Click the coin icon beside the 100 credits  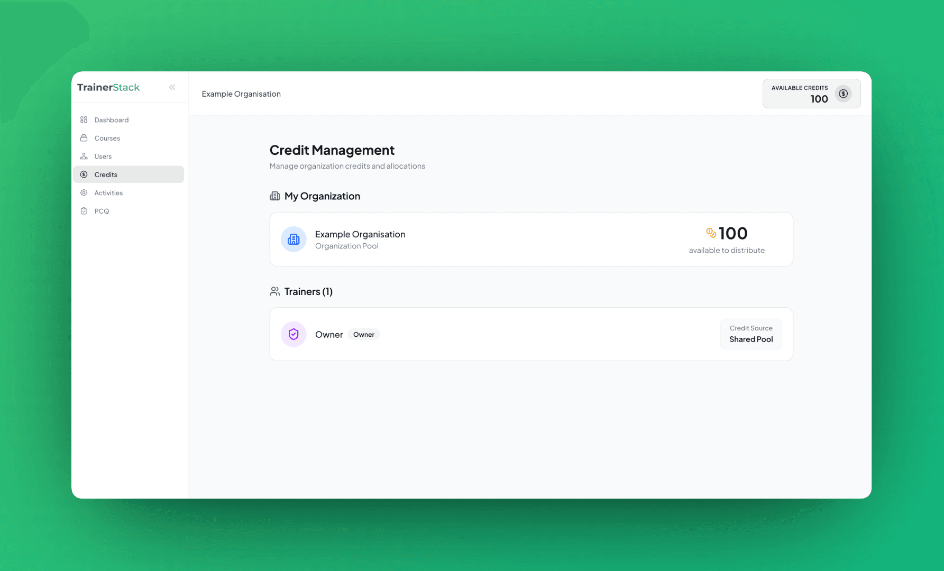point(711,233)
